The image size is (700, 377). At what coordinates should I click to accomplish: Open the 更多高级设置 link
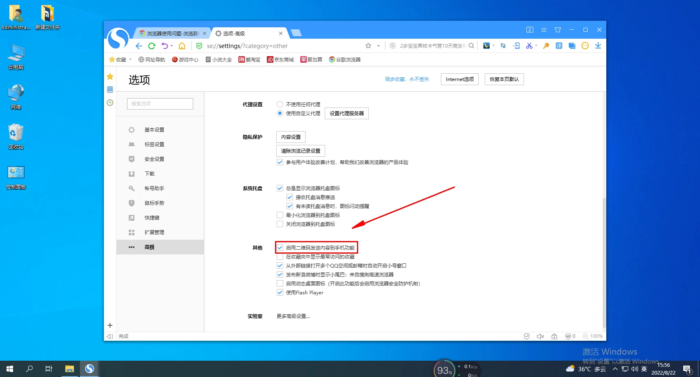(x=293, y=316)
